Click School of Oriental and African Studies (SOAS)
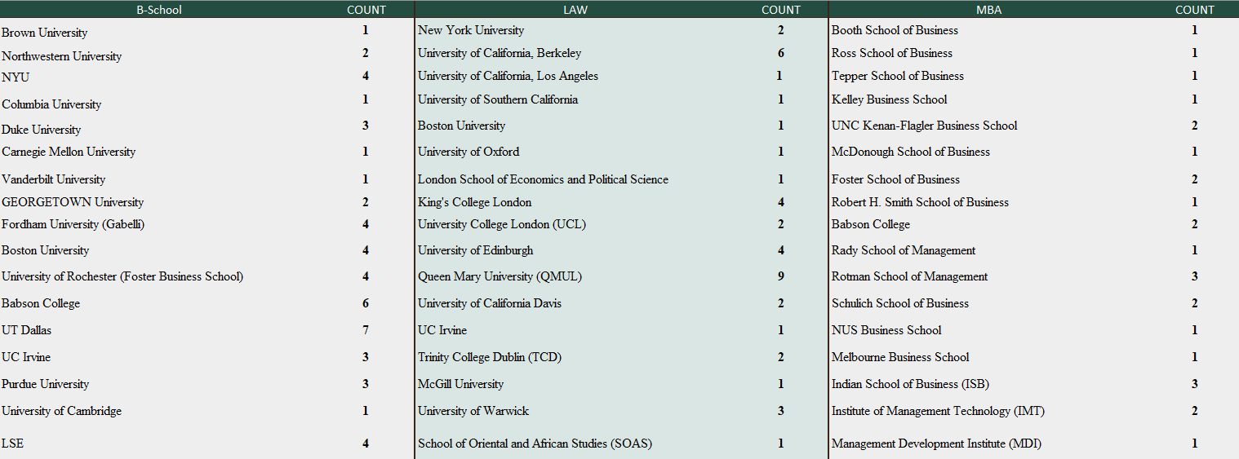The image size is (1239, 459). pos(535,444)
